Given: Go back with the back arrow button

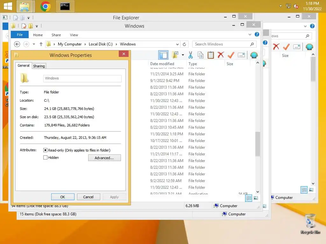Looking at the screenshot, I should coord(17,44).
